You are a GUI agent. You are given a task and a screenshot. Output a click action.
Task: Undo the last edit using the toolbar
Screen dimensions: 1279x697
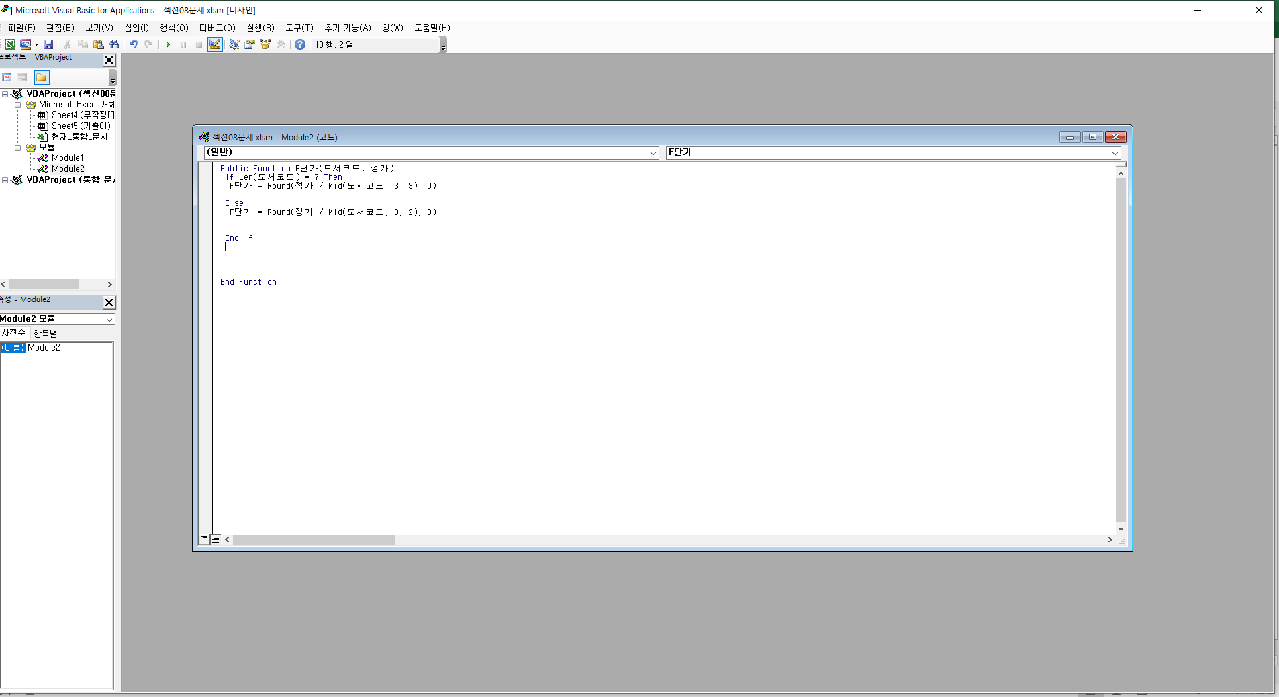(133, 44)
